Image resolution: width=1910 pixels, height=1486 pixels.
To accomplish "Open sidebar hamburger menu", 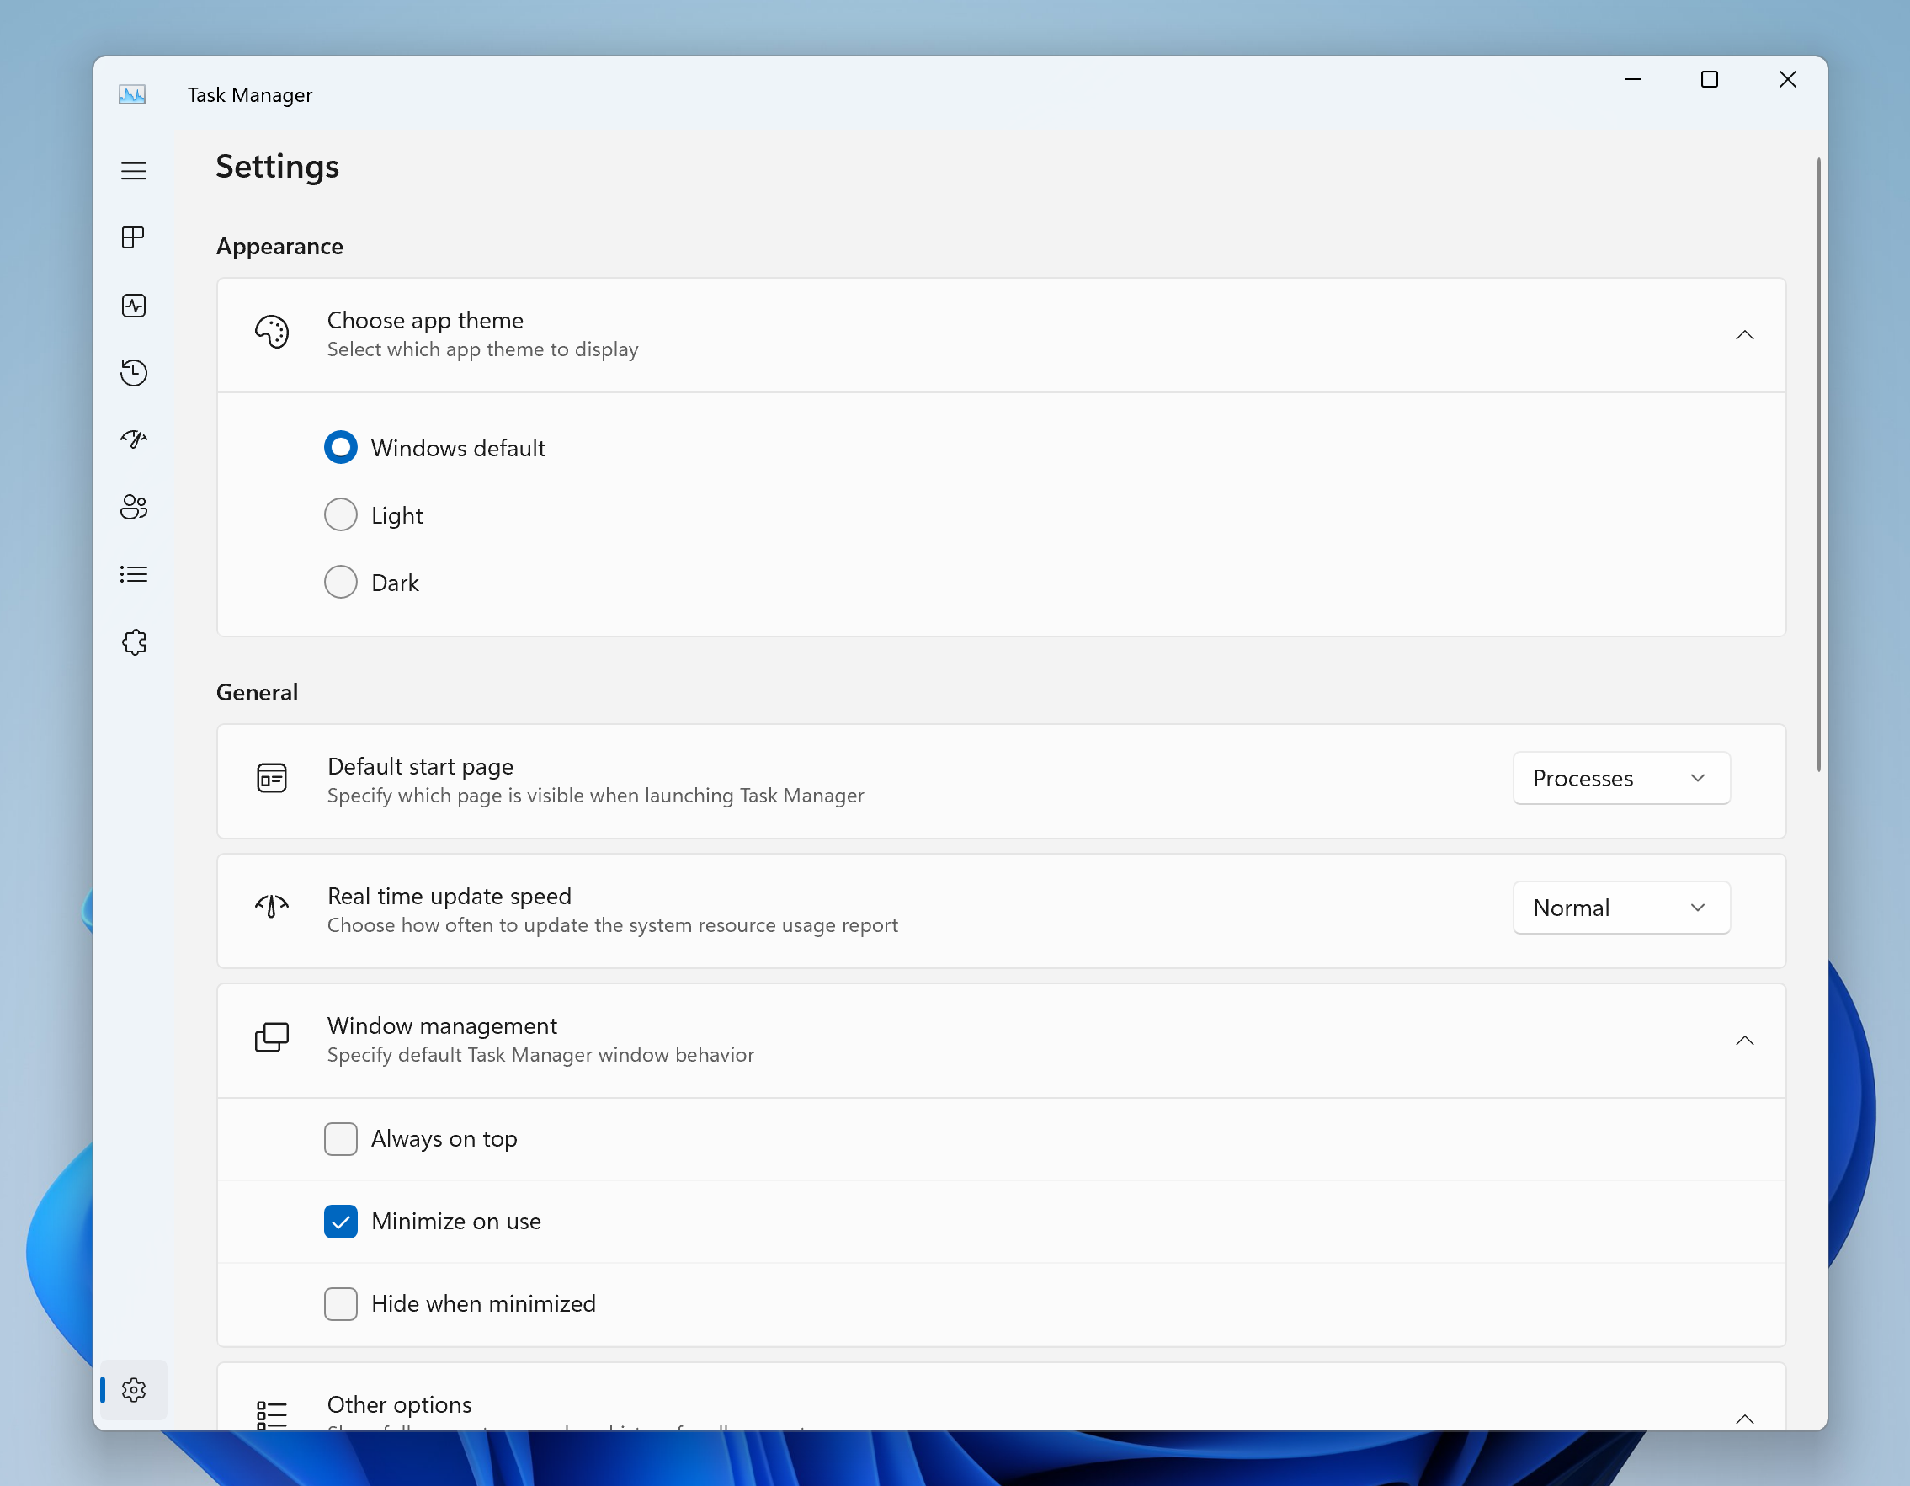I will (135, 169).
